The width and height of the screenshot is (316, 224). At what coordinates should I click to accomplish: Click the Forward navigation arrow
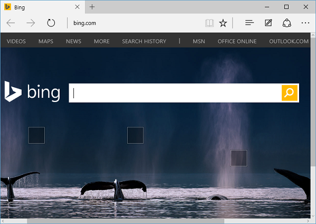coord(31,23)
